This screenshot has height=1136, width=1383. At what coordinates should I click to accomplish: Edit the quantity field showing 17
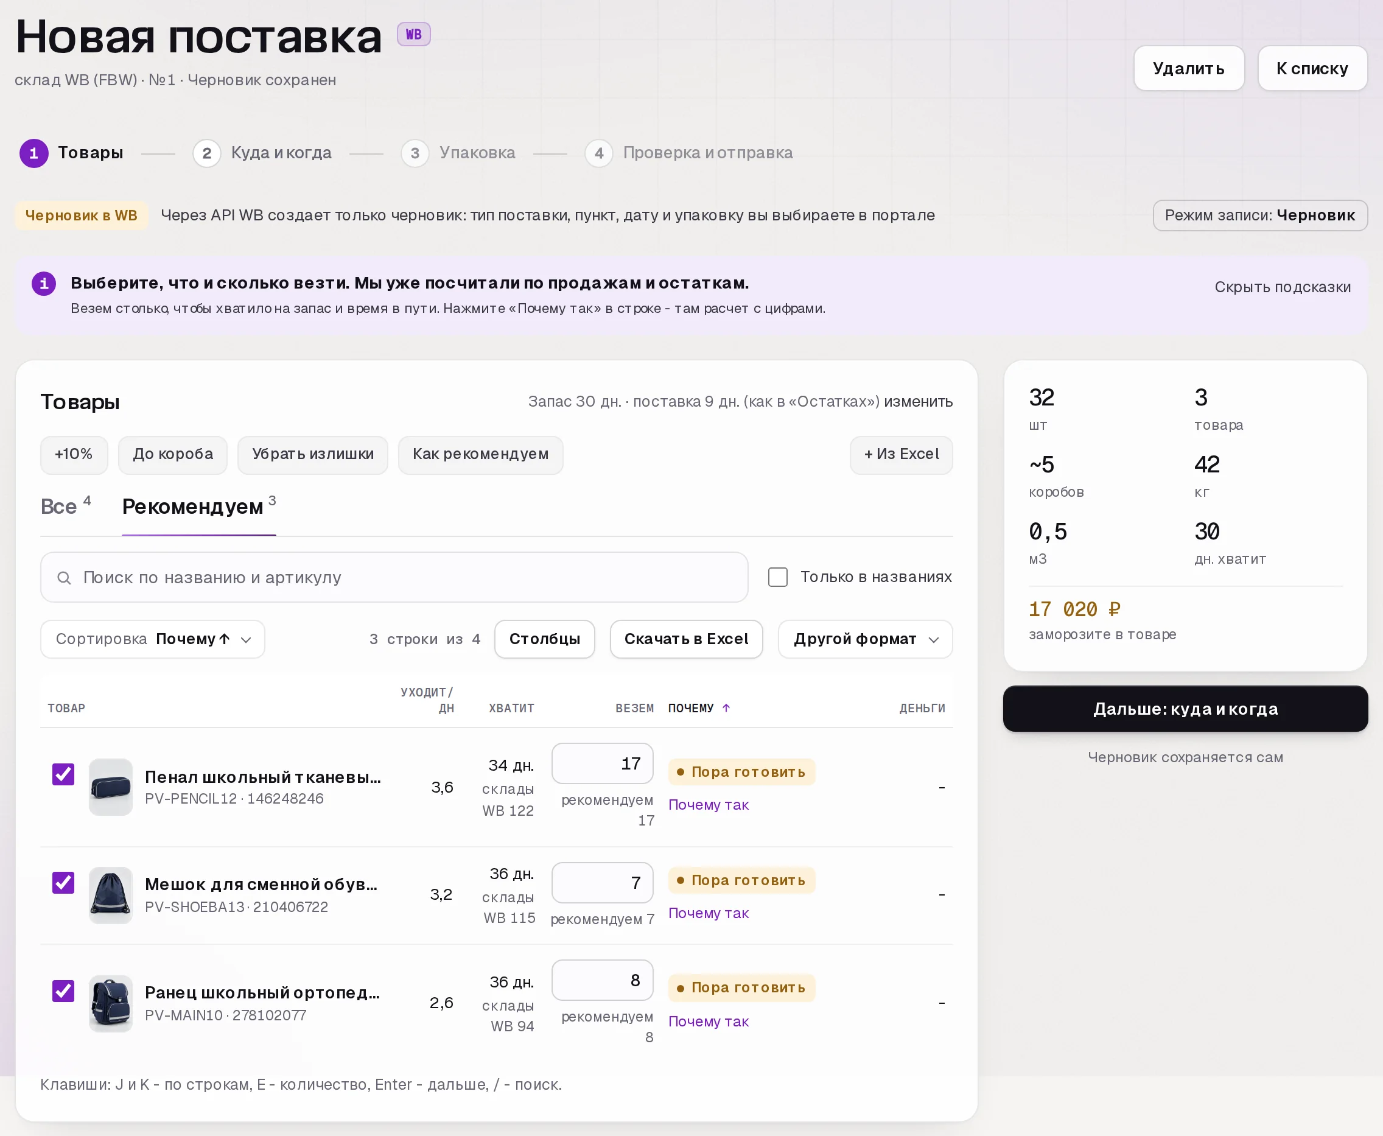coord(603,763)
